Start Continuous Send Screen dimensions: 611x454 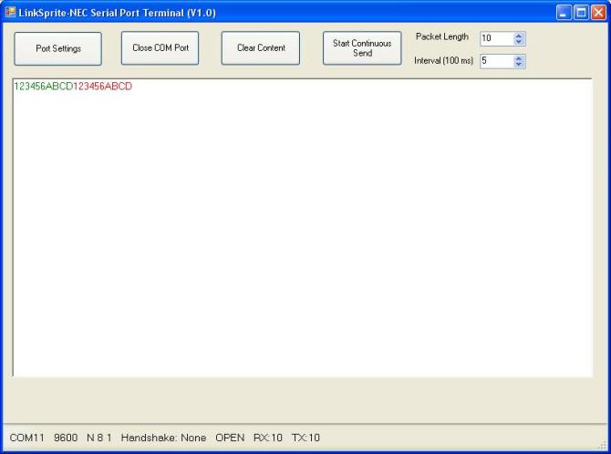(x=362, y=48)
